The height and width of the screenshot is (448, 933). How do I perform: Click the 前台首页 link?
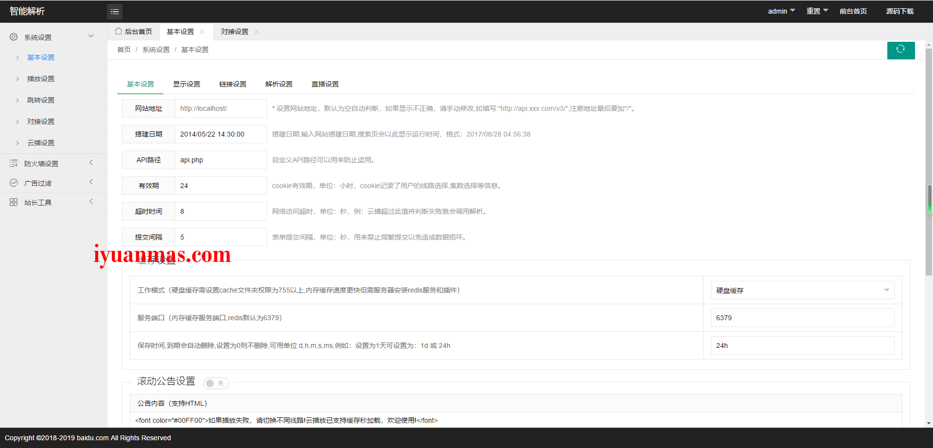(x=853, y=11)
